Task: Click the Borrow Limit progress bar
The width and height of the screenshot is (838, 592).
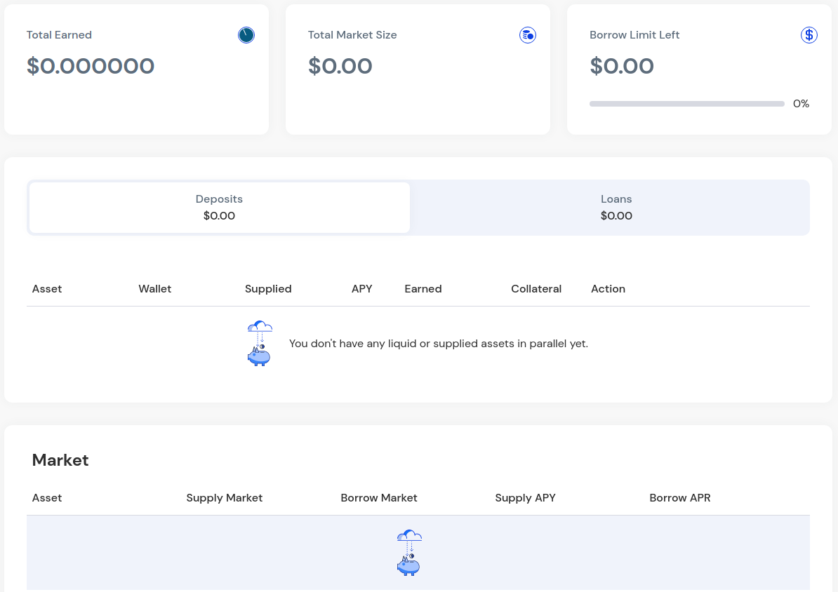Action: [686, 104]
